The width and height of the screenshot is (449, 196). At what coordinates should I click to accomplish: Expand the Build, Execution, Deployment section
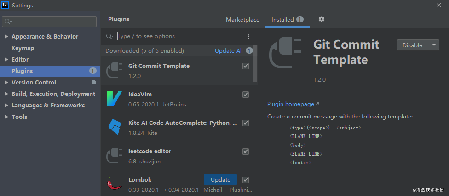[x=6, y=94]
